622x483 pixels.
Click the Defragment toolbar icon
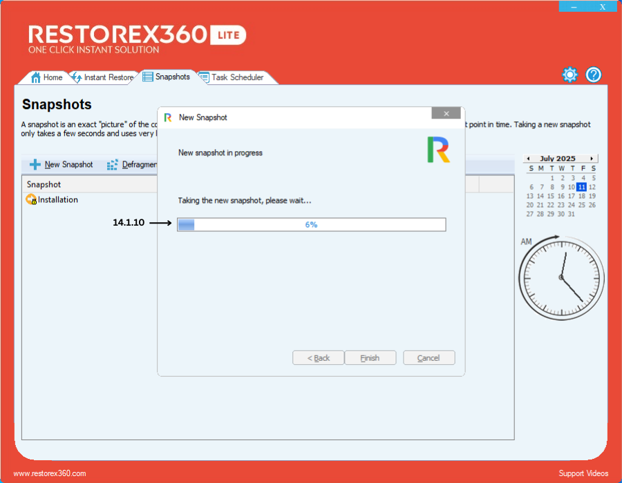click(x=113, y=165)
